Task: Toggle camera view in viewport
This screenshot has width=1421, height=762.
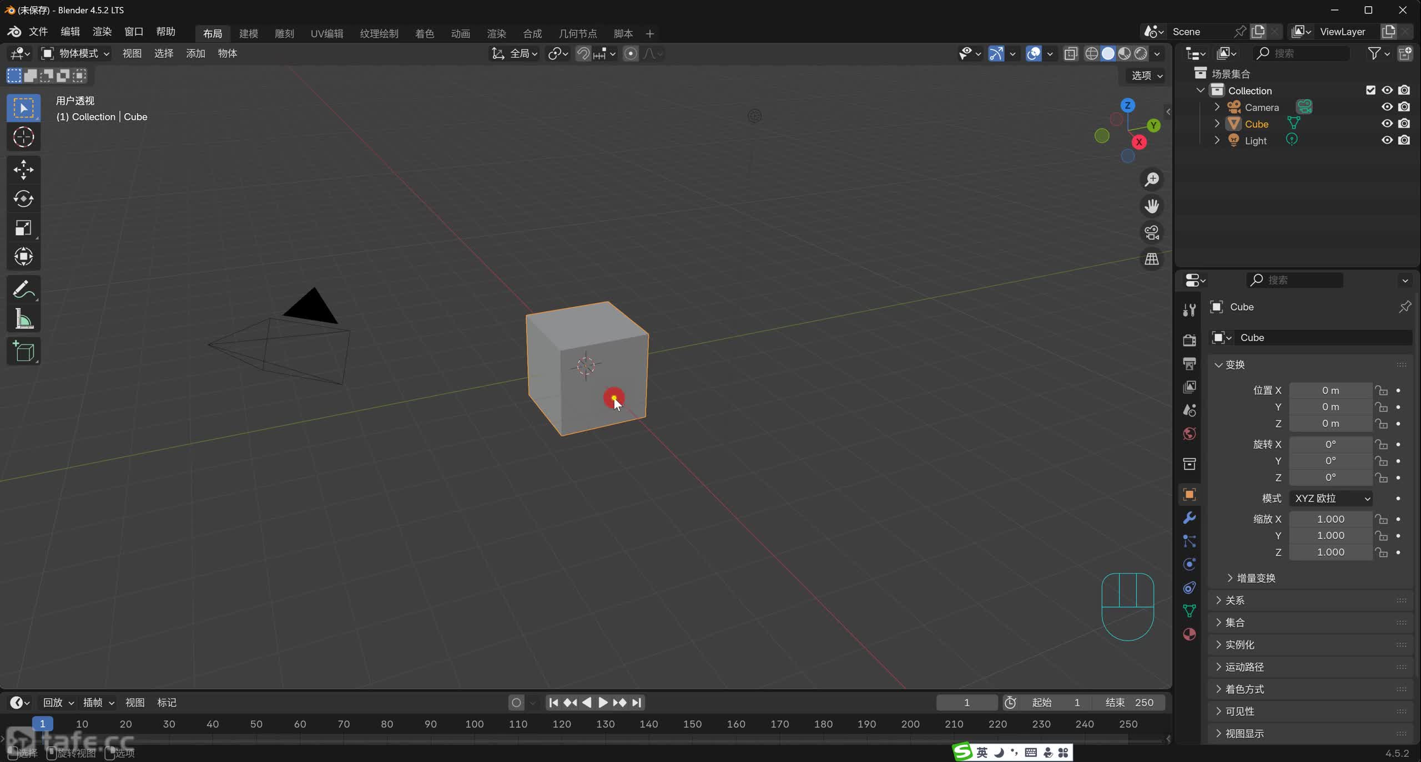Action: point(1152,233)
